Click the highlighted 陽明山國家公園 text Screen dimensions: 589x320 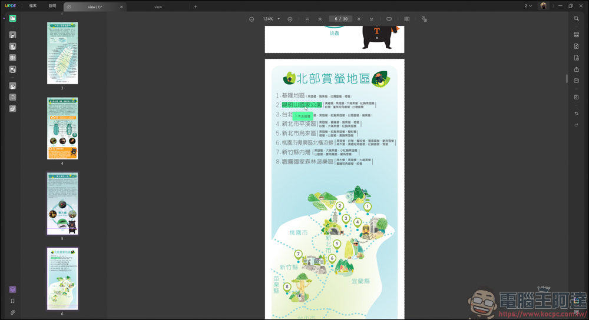(x=302, y=105)
